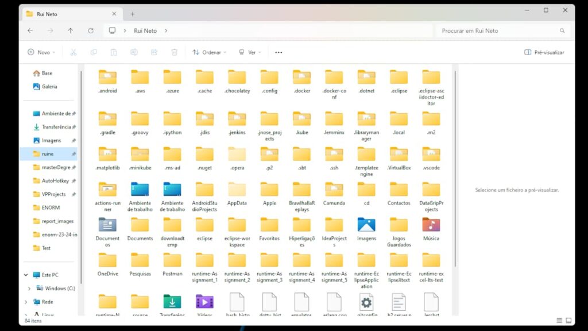Open ENORM folder in sidebar
The image size is (588, 331).
(47, 208)
